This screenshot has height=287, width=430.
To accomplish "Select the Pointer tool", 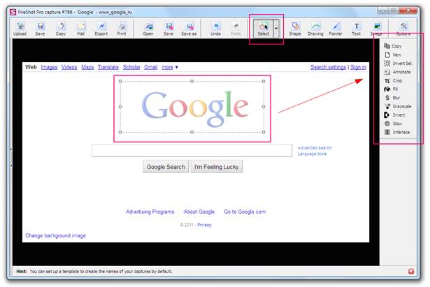I will pyautogui.click(x=336, y=28).
